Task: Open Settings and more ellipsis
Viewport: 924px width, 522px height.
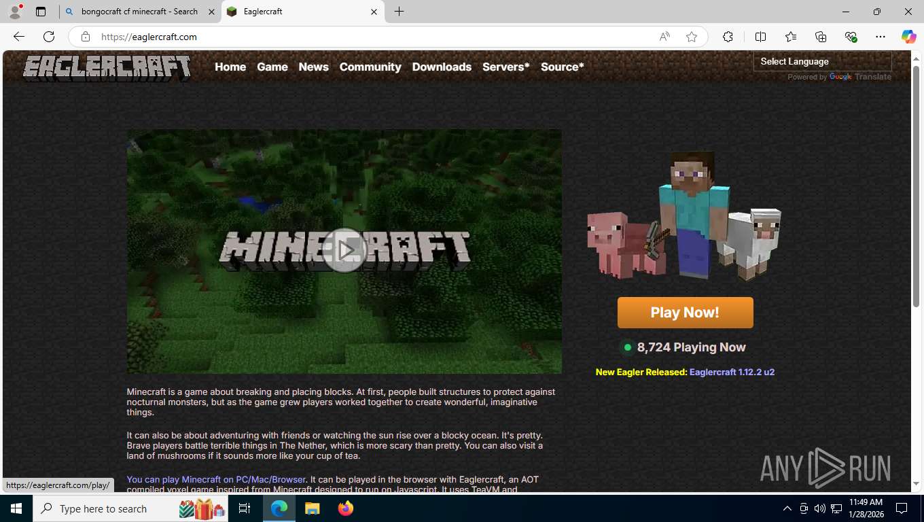Action: [881, 37]
